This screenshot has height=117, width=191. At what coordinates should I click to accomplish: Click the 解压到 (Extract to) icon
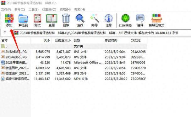(23, 18)
